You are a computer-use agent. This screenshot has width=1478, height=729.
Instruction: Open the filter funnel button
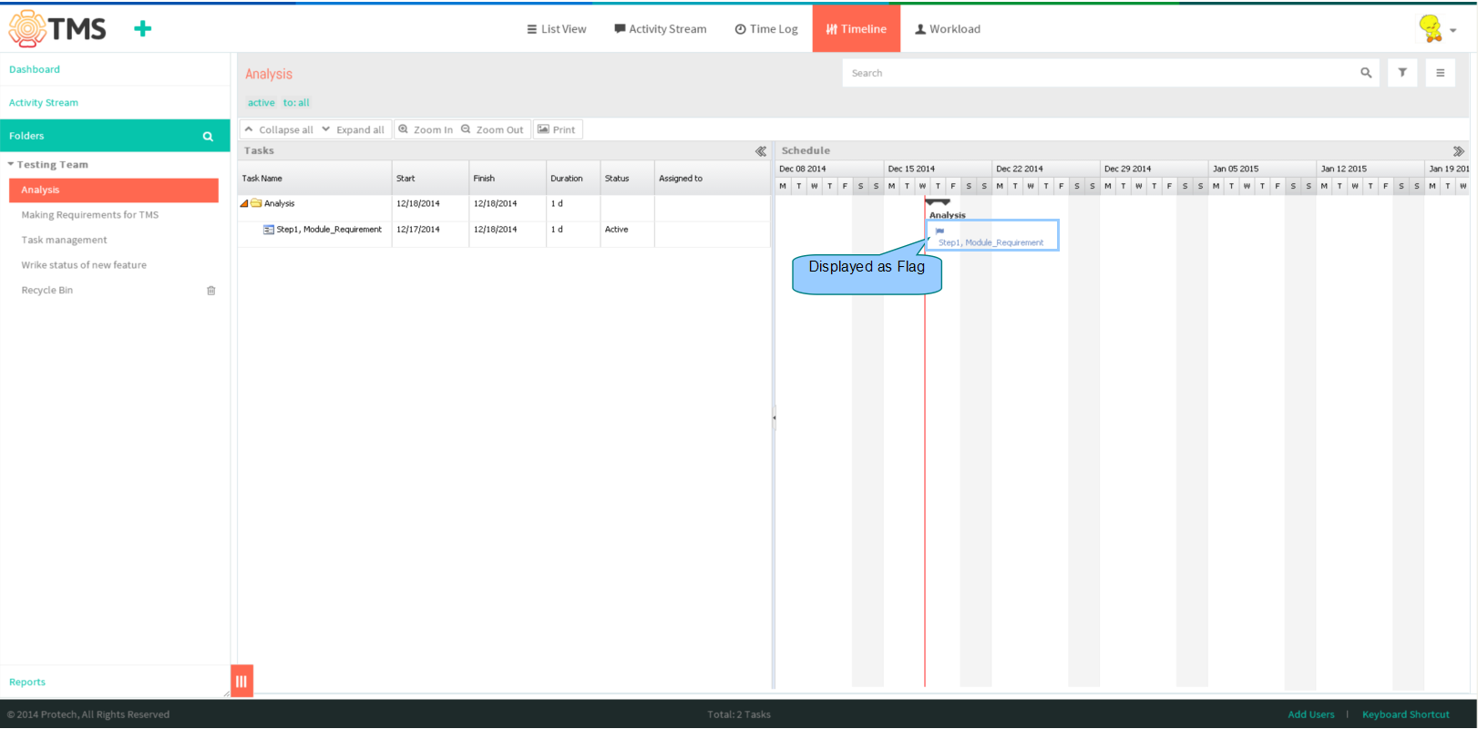[1402, 73]
